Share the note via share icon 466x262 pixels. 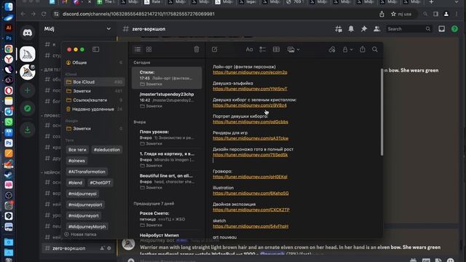(363, 49)
